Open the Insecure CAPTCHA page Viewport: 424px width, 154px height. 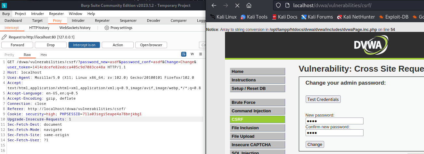258,145
